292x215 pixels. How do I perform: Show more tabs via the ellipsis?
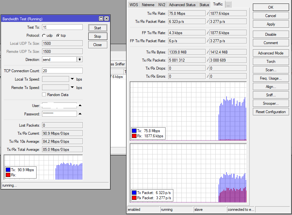tap(228, 5)
